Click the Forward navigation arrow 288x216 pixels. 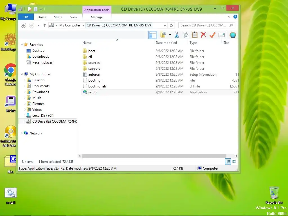click(31, 25)
